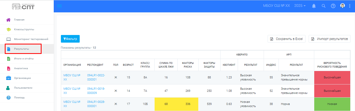This screenshot has height=111, width=355.
Task: Click the СПТ logo
Action: click(x=23, y=7)
